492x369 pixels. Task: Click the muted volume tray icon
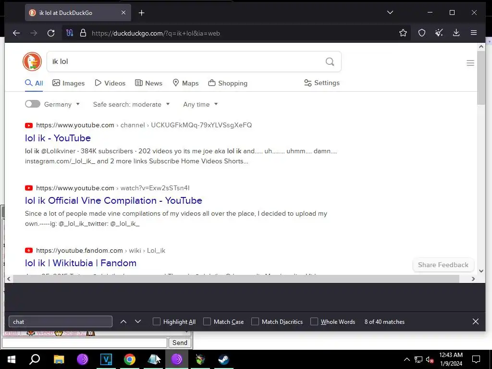click(x=430, y=359)
